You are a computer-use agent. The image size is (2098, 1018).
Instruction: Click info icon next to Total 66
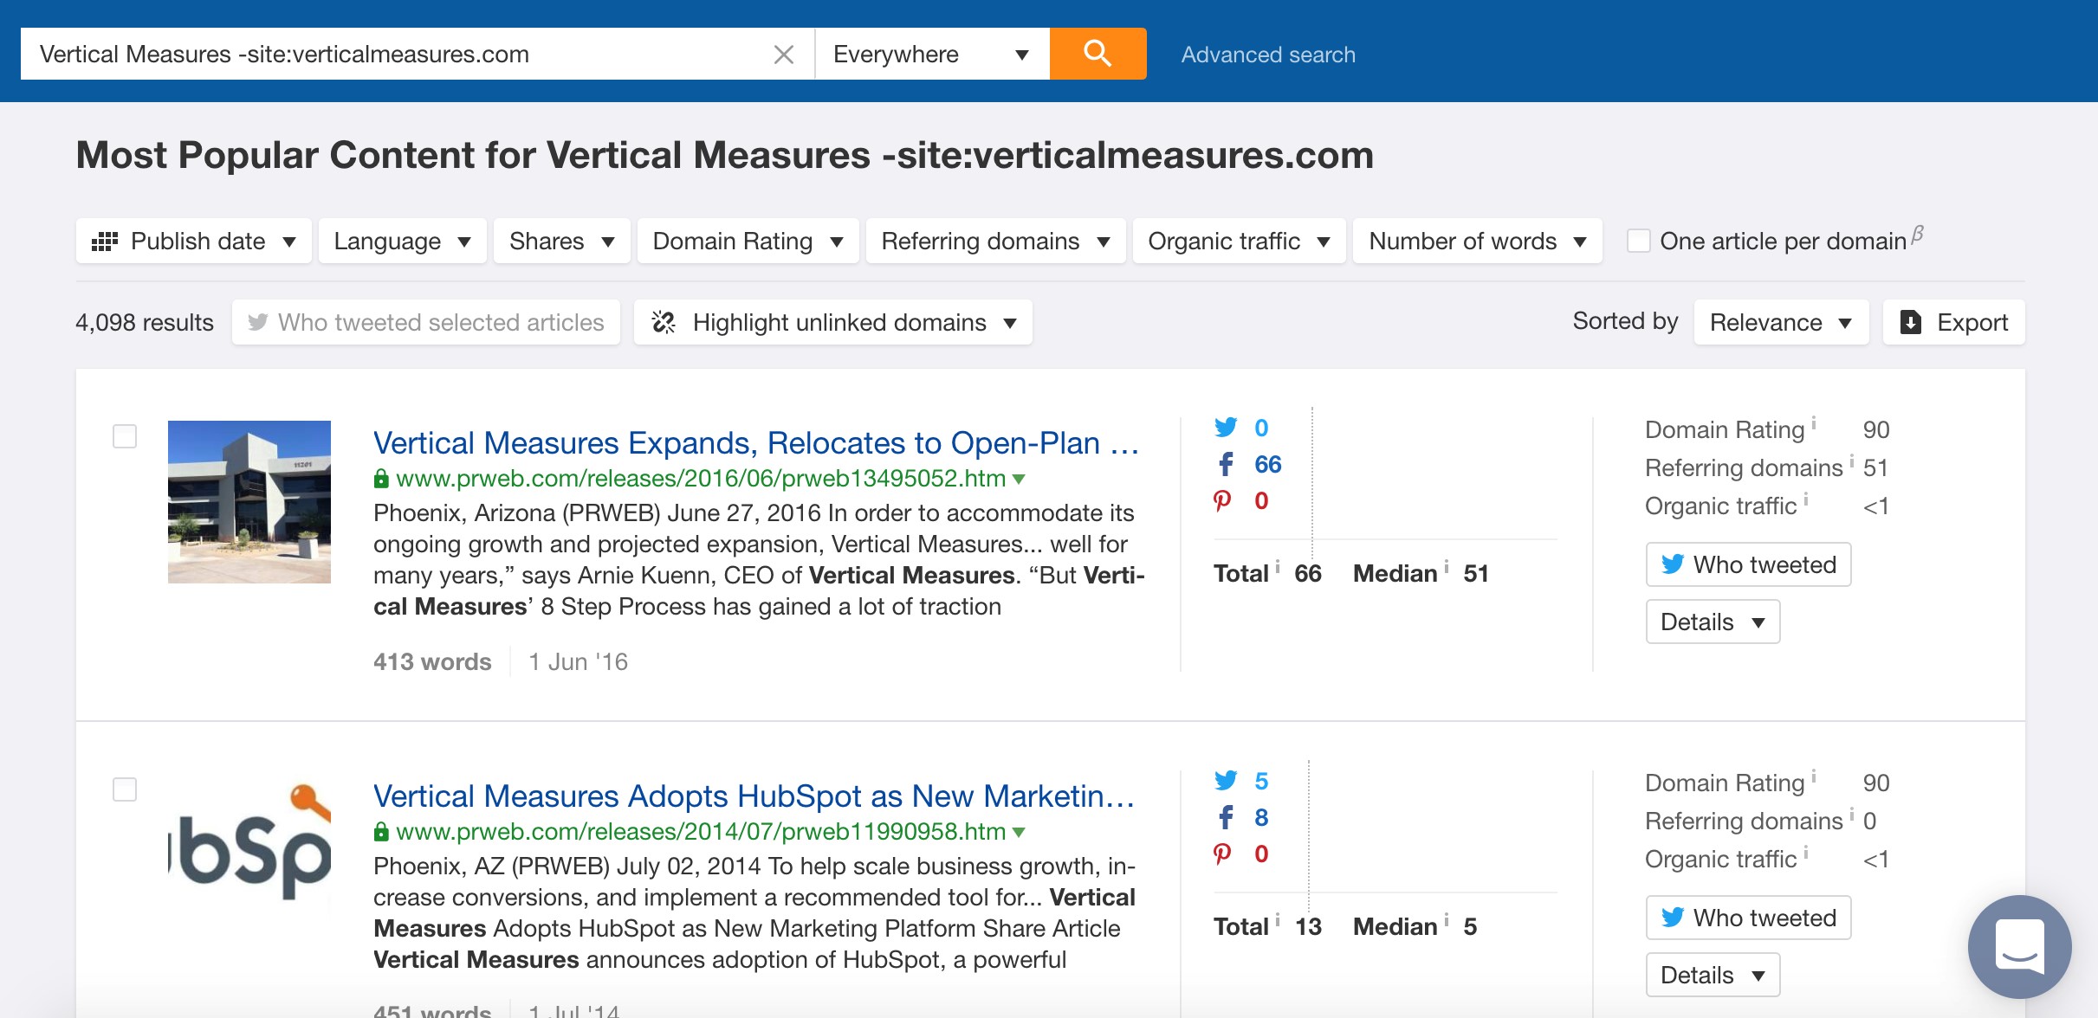point(1278,566)
